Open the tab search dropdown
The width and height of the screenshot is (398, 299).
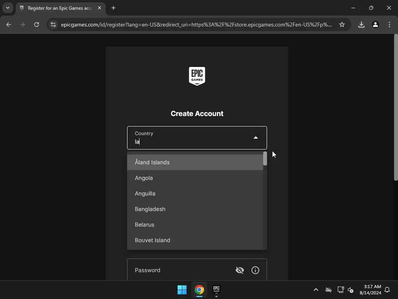[8, 8]
